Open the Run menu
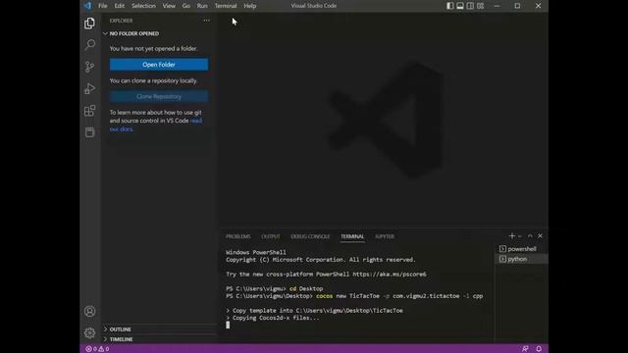The height and width of the screenshot is (353, 628). point(202,6)
